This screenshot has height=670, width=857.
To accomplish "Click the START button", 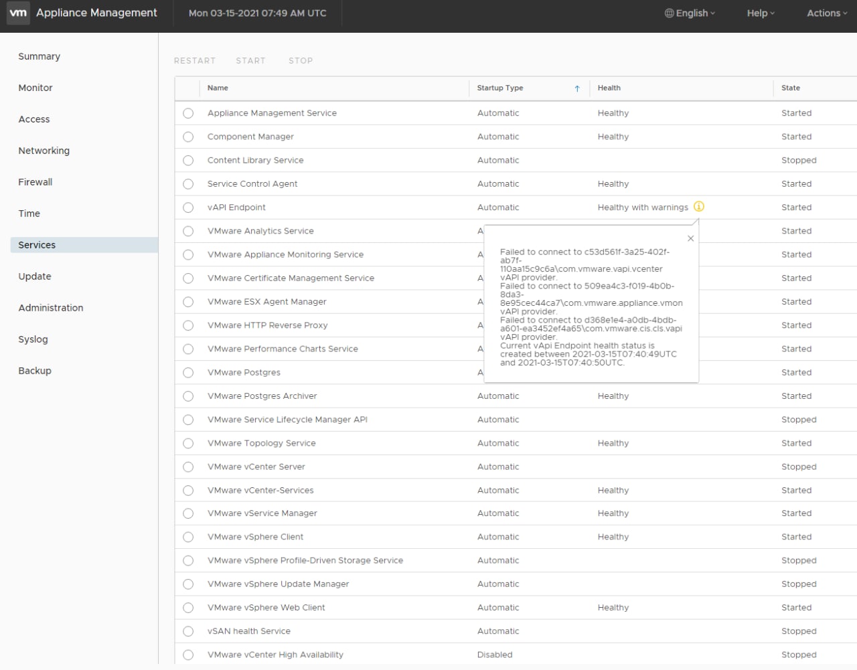I will [x=250, y=60].
